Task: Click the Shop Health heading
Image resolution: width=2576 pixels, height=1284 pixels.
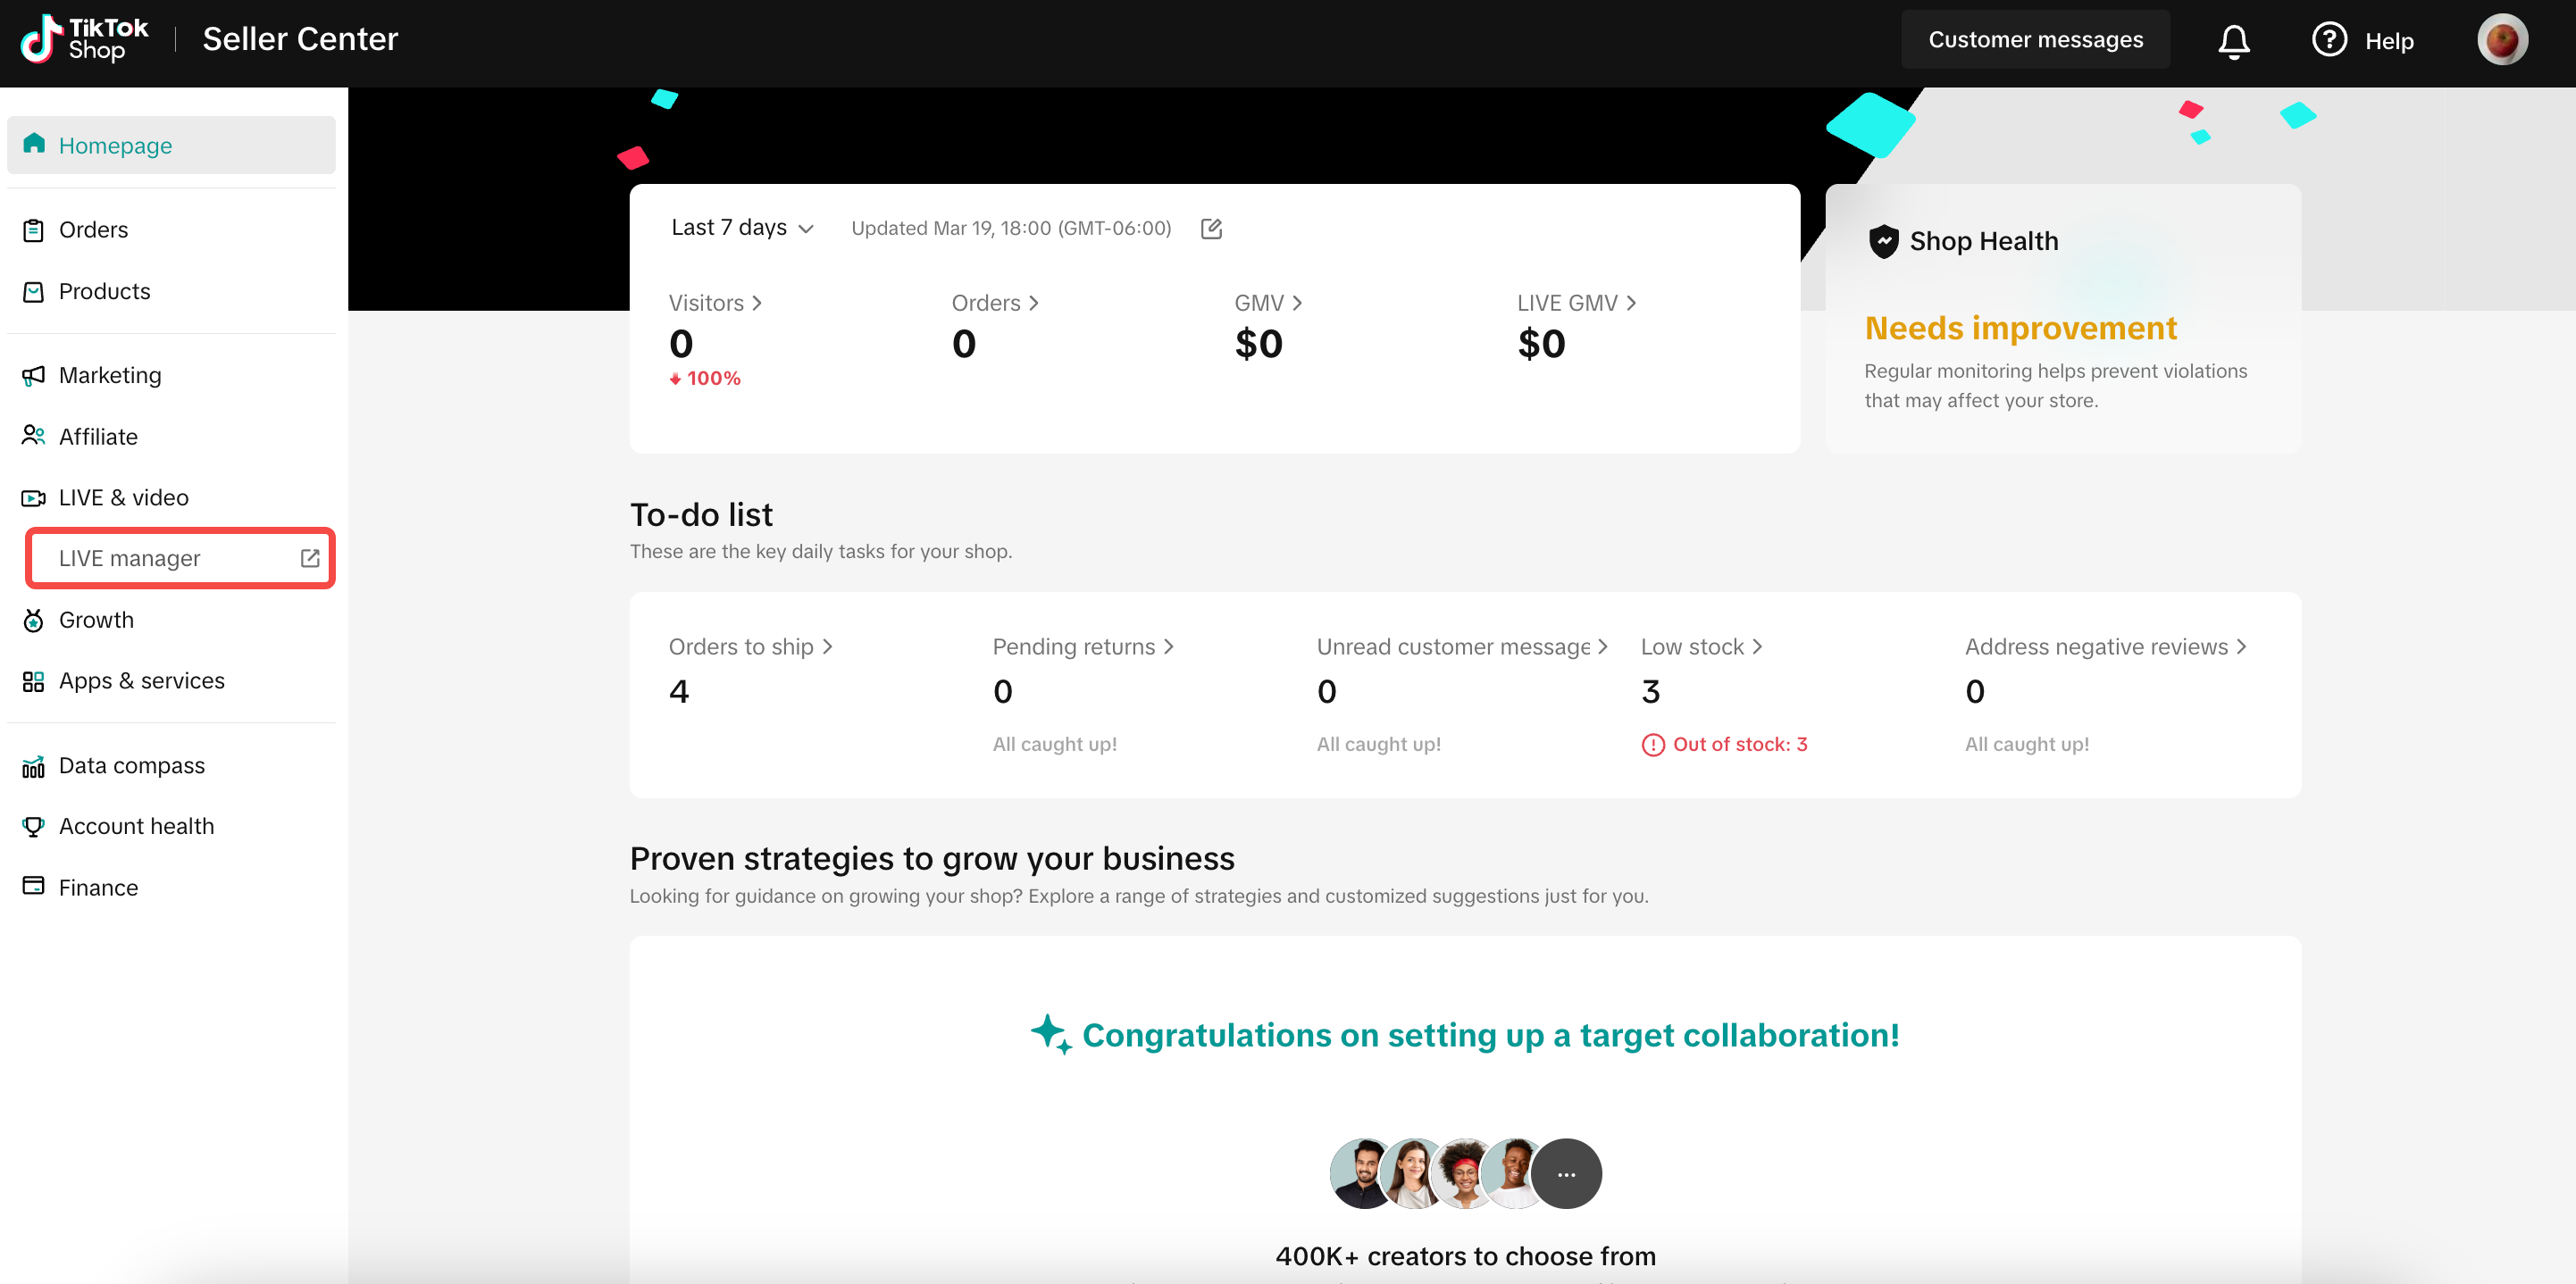Action: pyautogui.click(x=1983, y=241)
